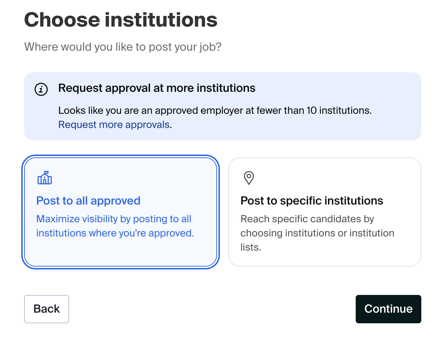Click the map marker above Post to specific institutions

[249, 178]
